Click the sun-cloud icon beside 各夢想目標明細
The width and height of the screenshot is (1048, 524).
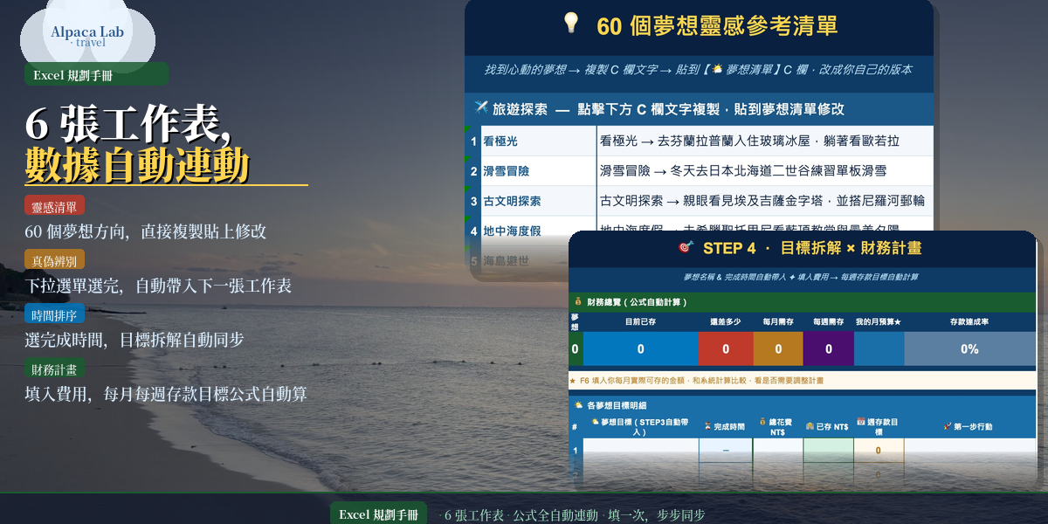[x=578, y=405]
